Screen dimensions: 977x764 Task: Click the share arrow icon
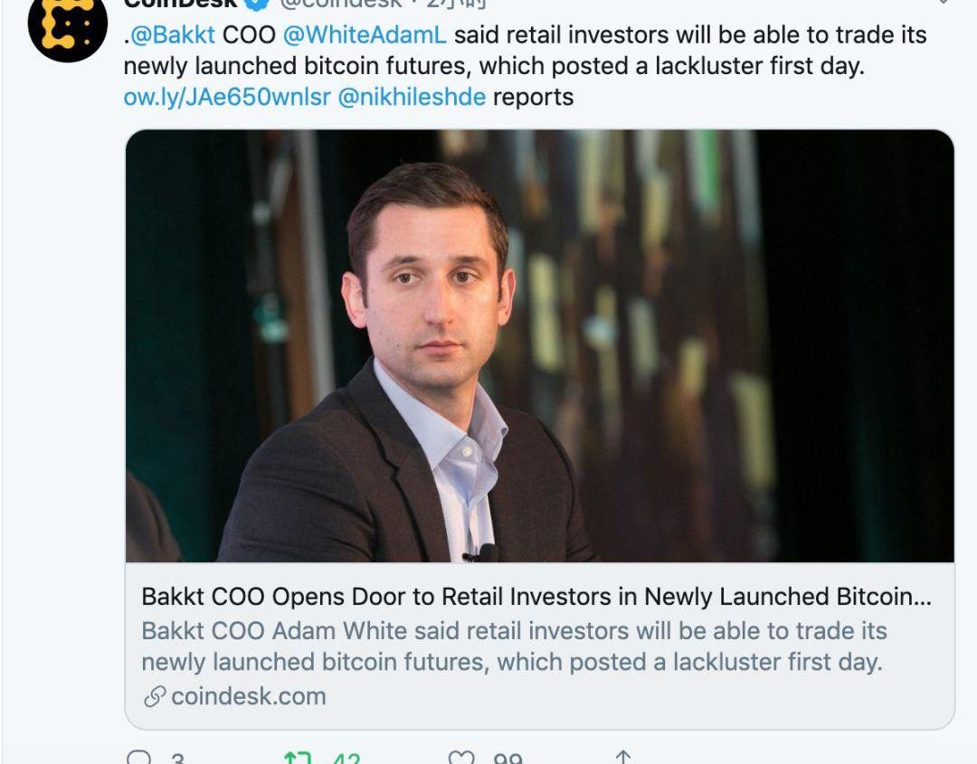tap(623, 758)
